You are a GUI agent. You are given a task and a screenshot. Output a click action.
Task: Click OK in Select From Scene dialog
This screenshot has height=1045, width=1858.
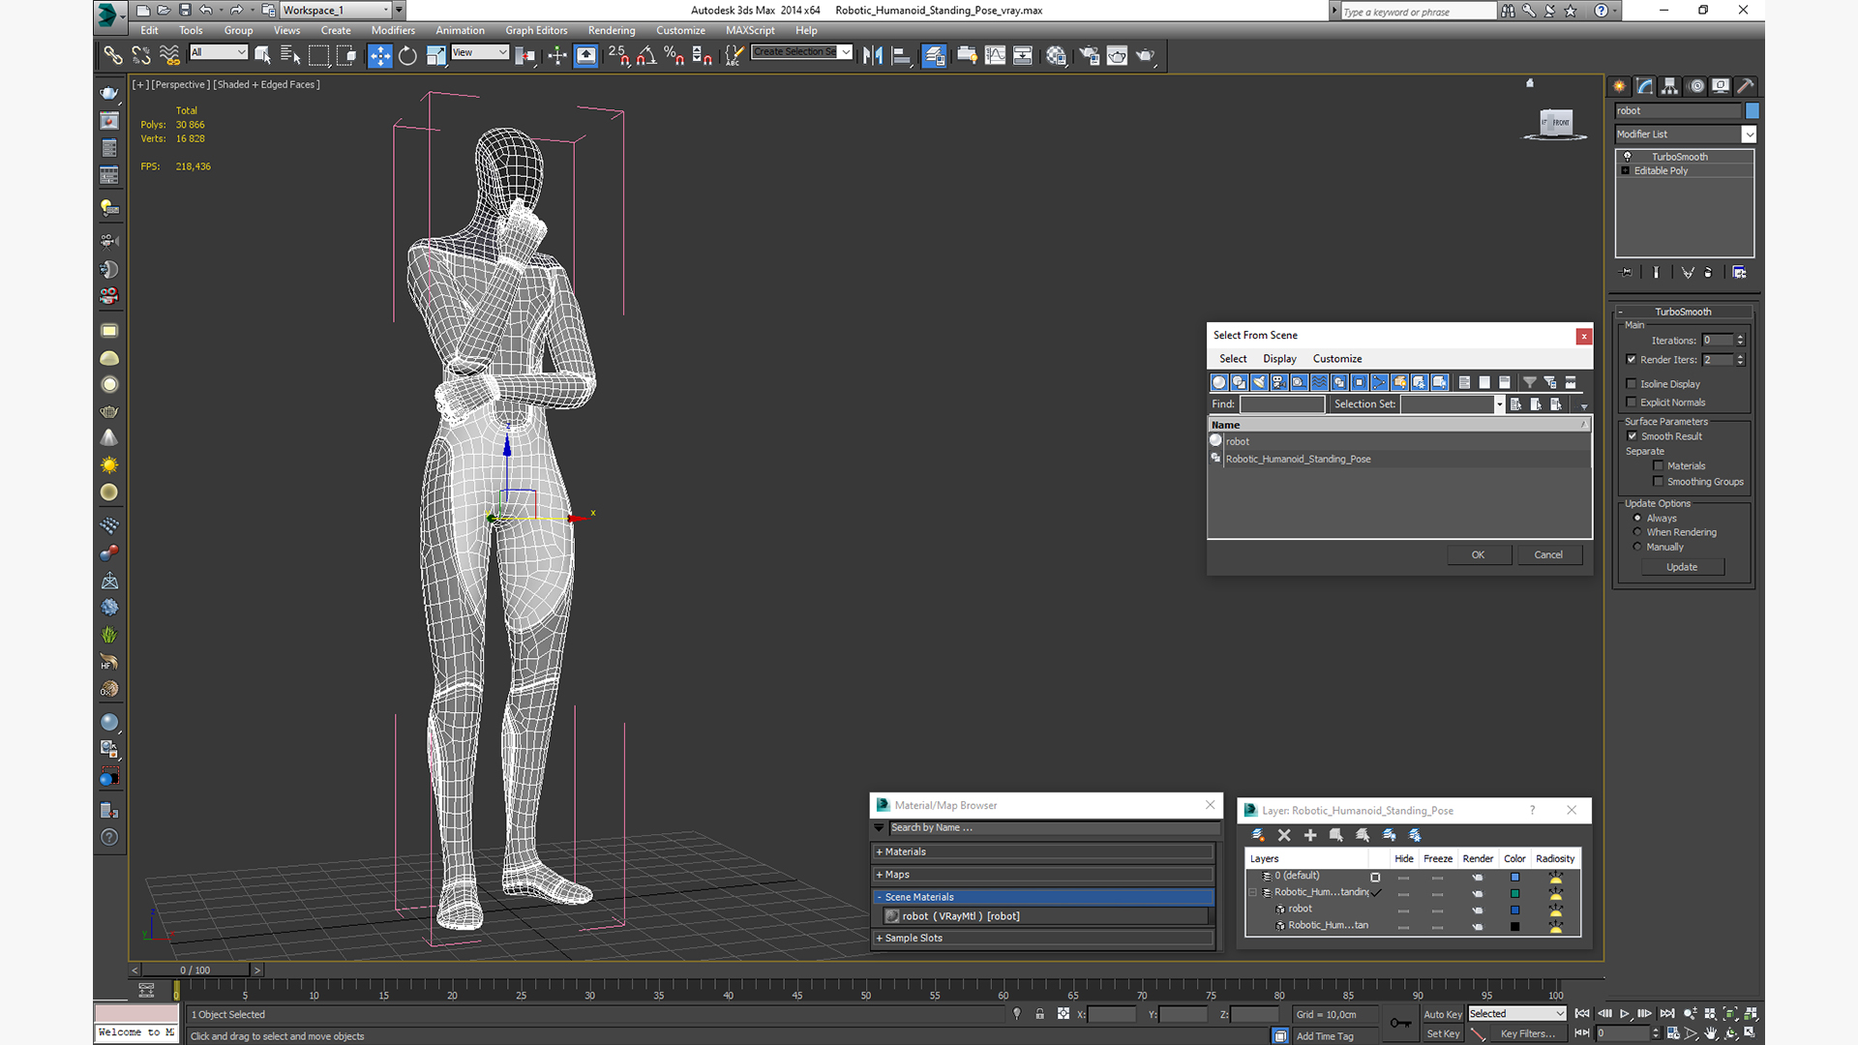tap(1478, 555)
